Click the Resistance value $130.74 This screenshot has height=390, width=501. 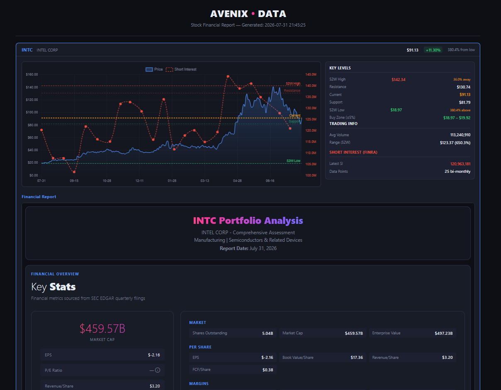click(463, 87)
